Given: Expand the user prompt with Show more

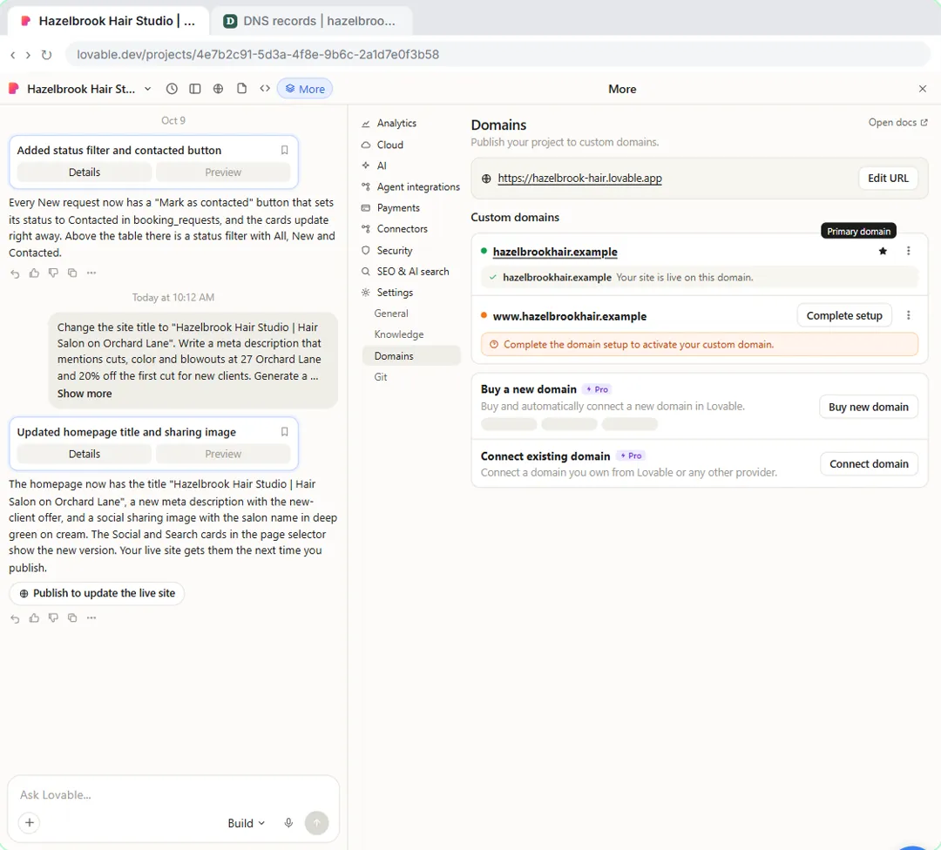Looking at the screenshot, I should point(85,394).
